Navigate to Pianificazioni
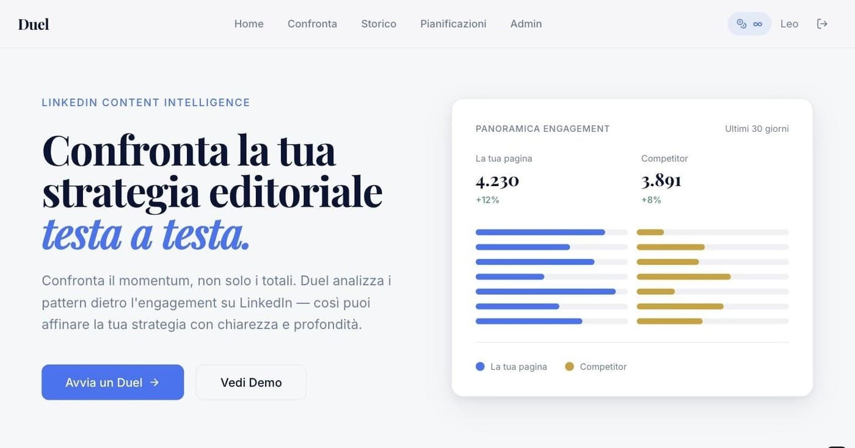The image size is (855, 448). point(453,24)
